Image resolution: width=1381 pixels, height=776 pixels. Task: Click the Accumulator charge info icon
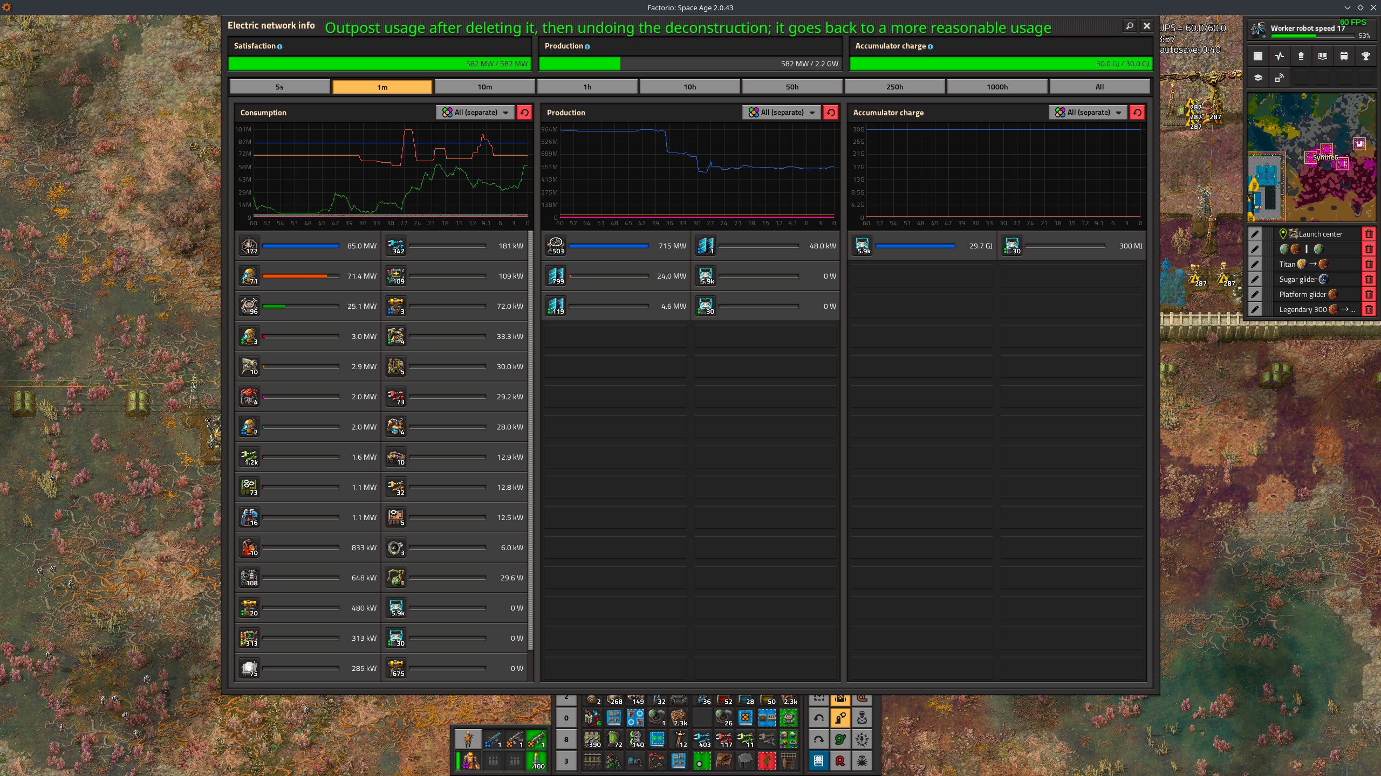[x=930, y=47]
